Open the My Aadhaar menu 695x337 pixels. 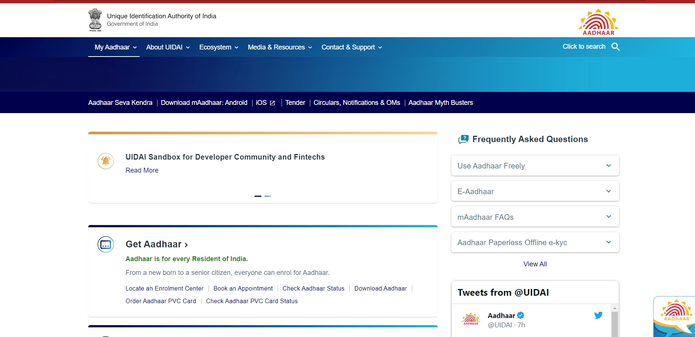pyautogui.click(x=115, y=47)
